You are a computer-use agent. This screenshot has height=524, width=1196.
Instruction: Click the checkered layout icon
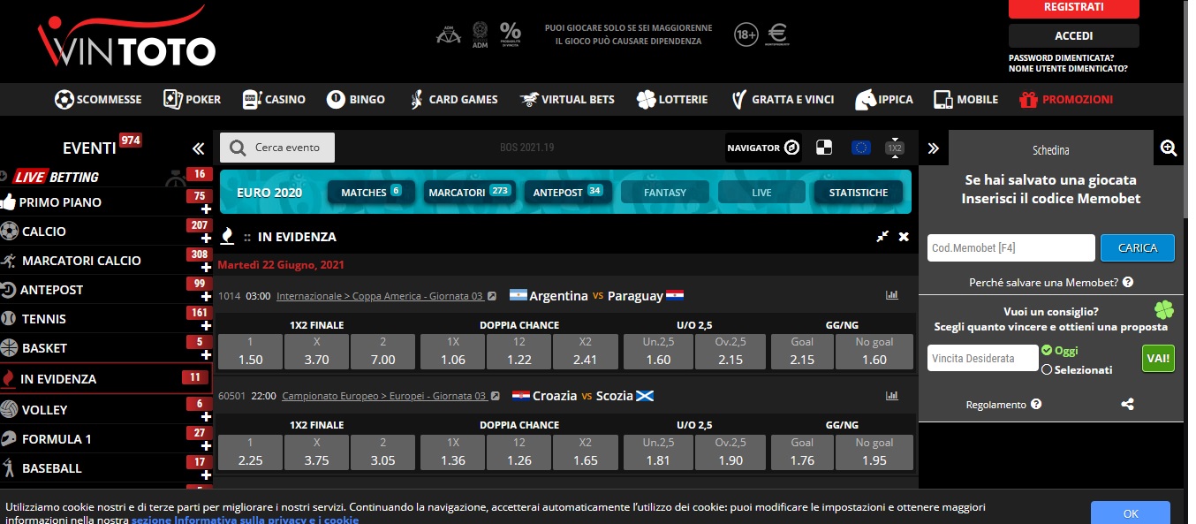pyautogui.click(x=824, y=148)
